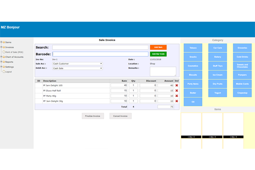Viewport: 255px width, 170px height.
Task: Choose the Ice Cream category tile
Action: pyautogui.click(x=217, y=75)
